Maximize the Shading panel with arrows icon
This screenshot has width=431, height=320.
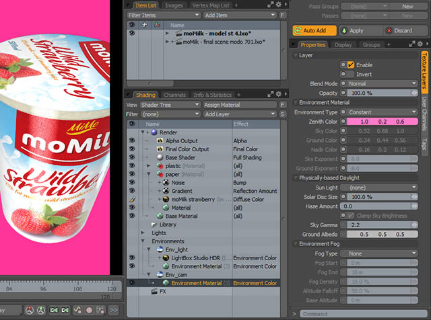pyautogui.click(x=271, y=94)
